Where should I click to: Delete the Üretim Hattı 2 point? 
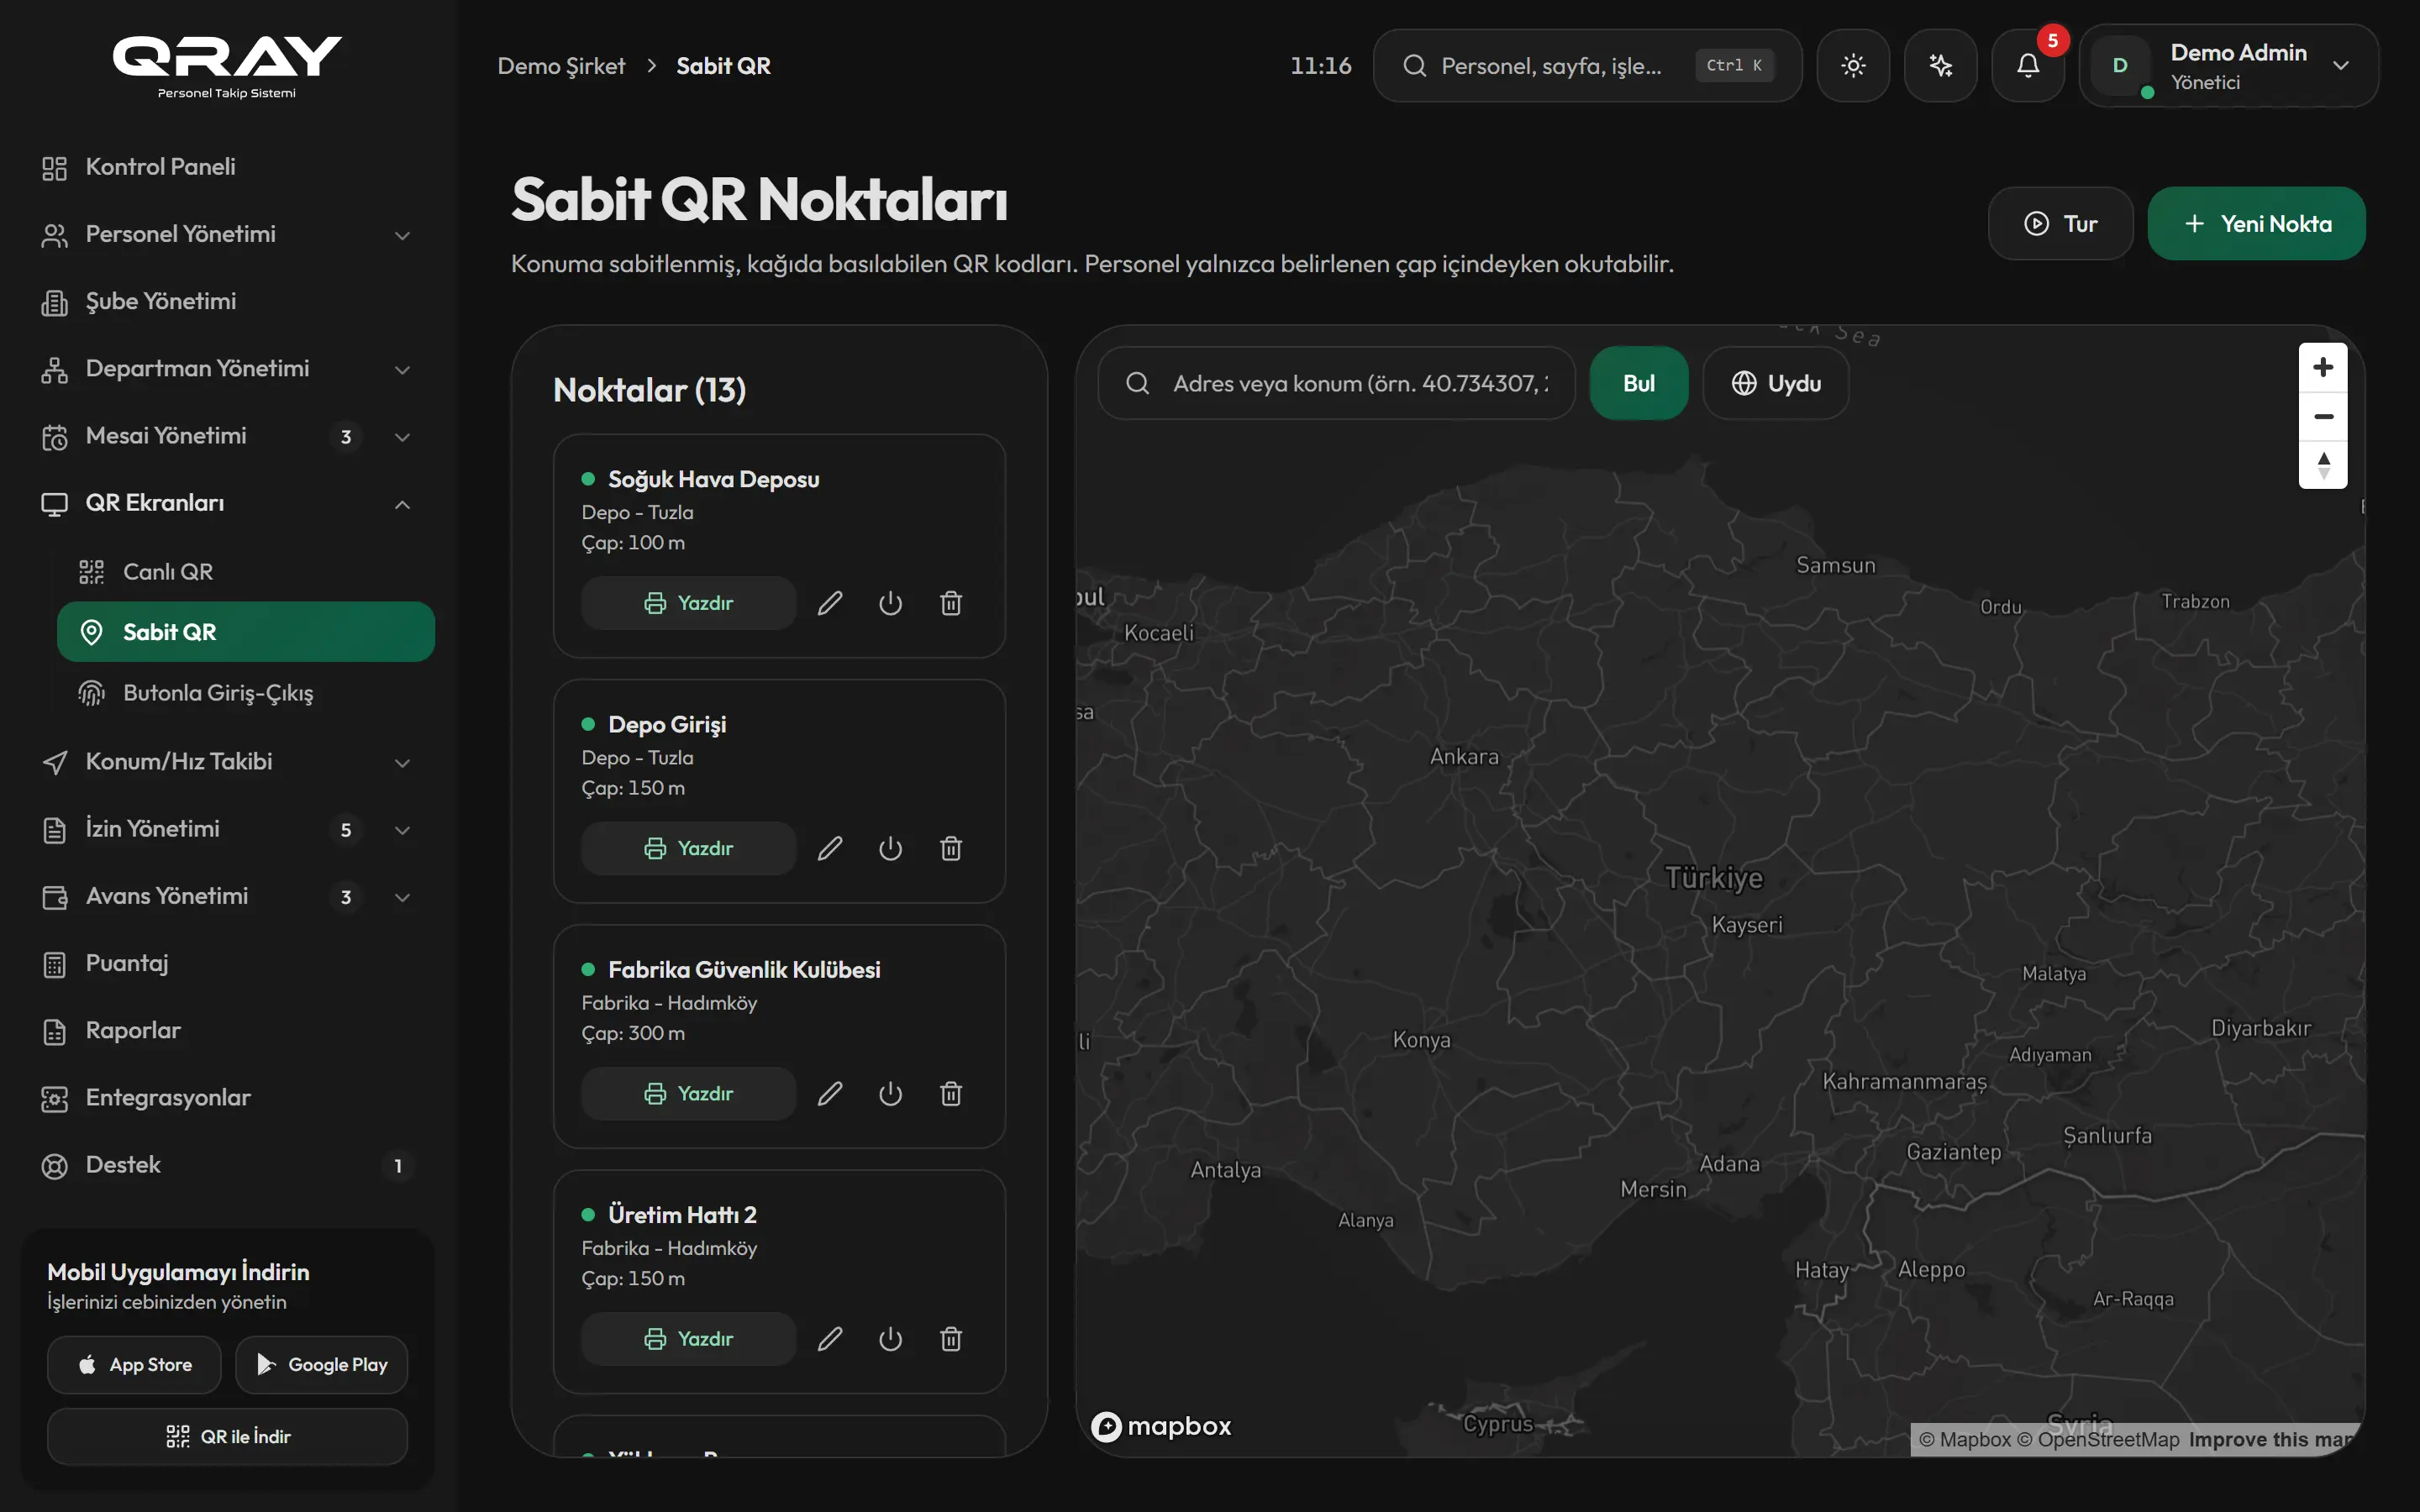pyautogui.click(x=951, y=1338)
